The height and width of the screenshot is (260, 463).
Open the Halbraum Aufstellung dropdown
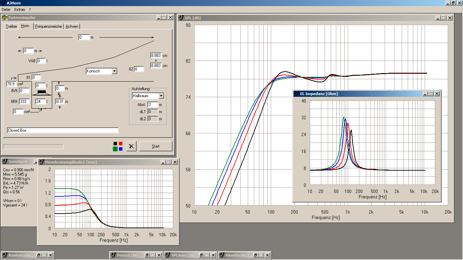click(x=161, y=96)
